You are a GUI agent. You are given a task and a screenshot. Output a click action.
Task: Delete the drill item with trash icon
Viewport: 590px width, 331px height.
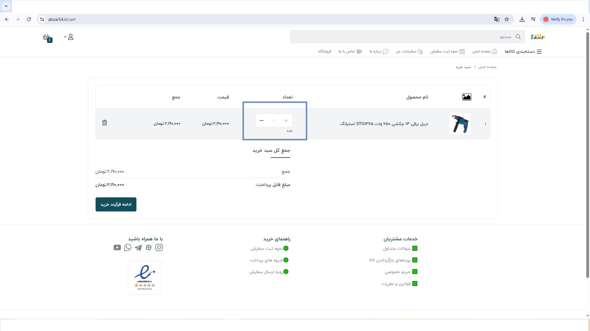(104, 123)
